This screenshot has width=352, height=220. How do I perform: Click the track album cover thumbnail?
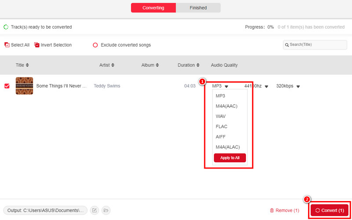coord(24,86)
